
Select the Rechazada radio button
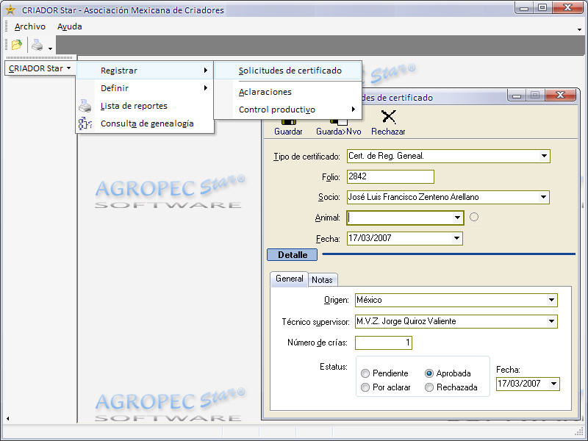(x=429, y=387)
